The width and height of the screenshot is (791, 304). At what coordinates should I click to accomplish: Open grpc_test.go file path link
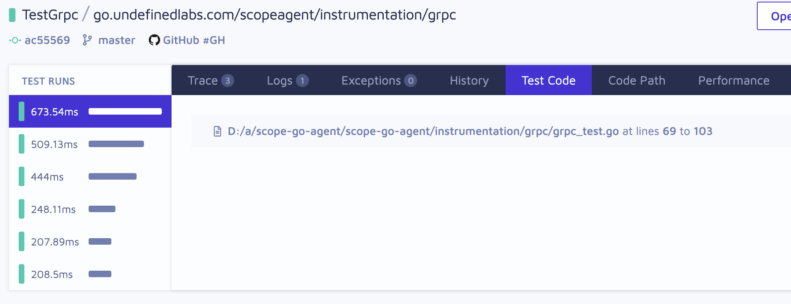(x=423, y=131)
